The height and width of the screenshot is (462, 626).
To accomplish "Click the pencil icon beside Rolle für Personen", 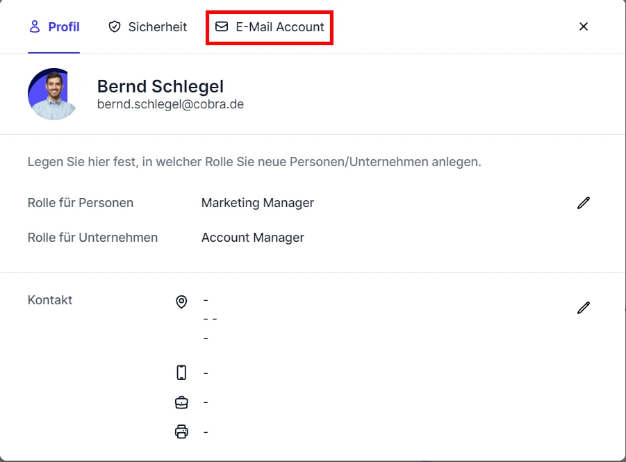I will (583, 203).
